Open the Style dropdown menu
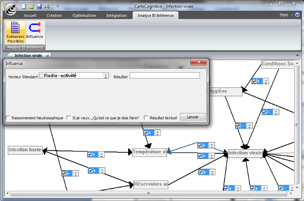This screenshot has width=304, height=201. pyautogui.click(x=286, y=15)
